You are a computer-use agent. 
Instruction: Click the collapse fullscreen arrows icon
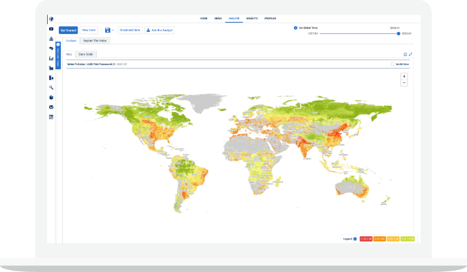(410, 54)
